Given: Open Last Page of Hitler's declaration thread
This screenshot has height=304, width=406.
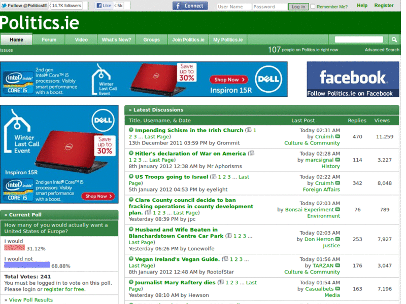Looking at the screenshot, I should pos(161,160).
